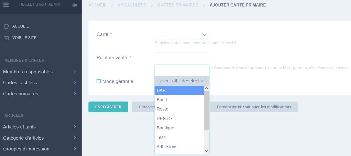Click the Groupes d'impression arrow
351x156 pixels.
pos(74,149)
